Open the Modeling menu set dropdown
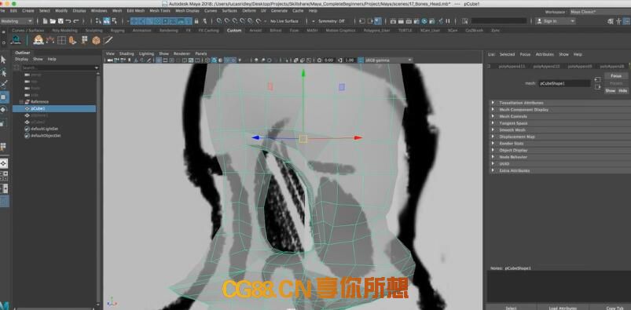The height and width of the screenshot is (310, 631). point(17,21)
